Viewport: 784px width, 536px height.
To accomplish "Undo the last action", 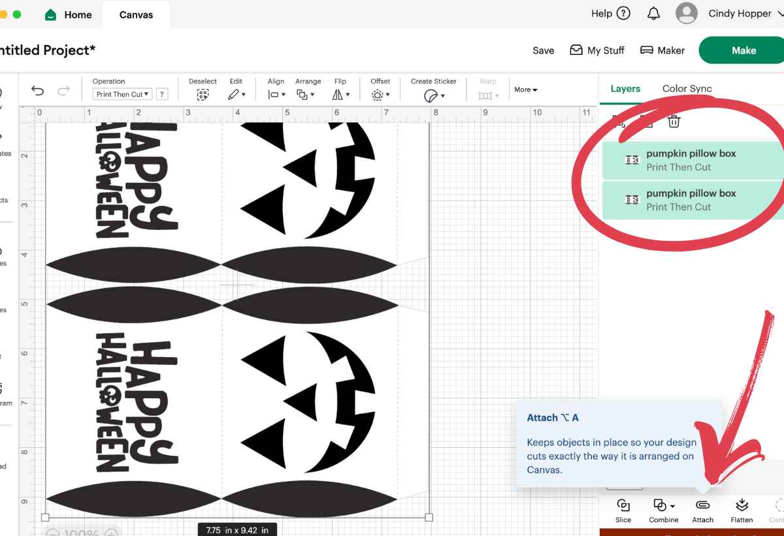I will pos(38,91).
